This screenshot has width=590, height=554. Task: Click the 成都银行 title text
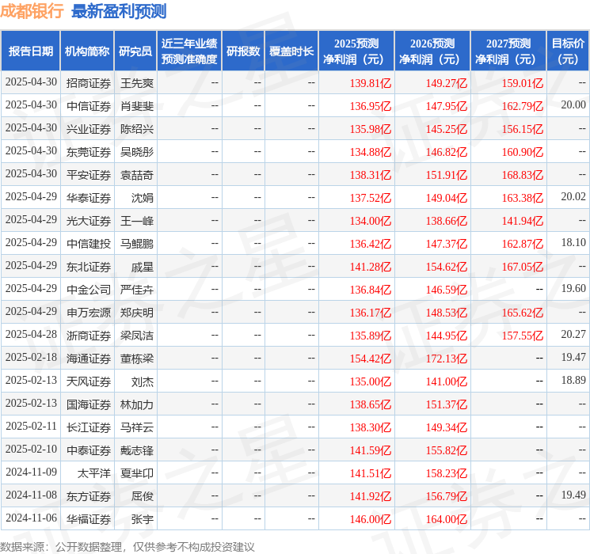[x=32, y=11]
